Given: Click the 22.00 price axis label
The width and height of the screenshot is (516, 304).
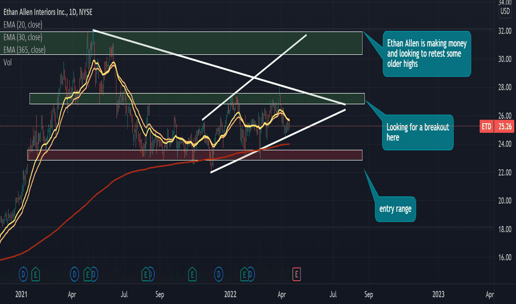Looking at the screenshot, I should [x=505, y=172].
